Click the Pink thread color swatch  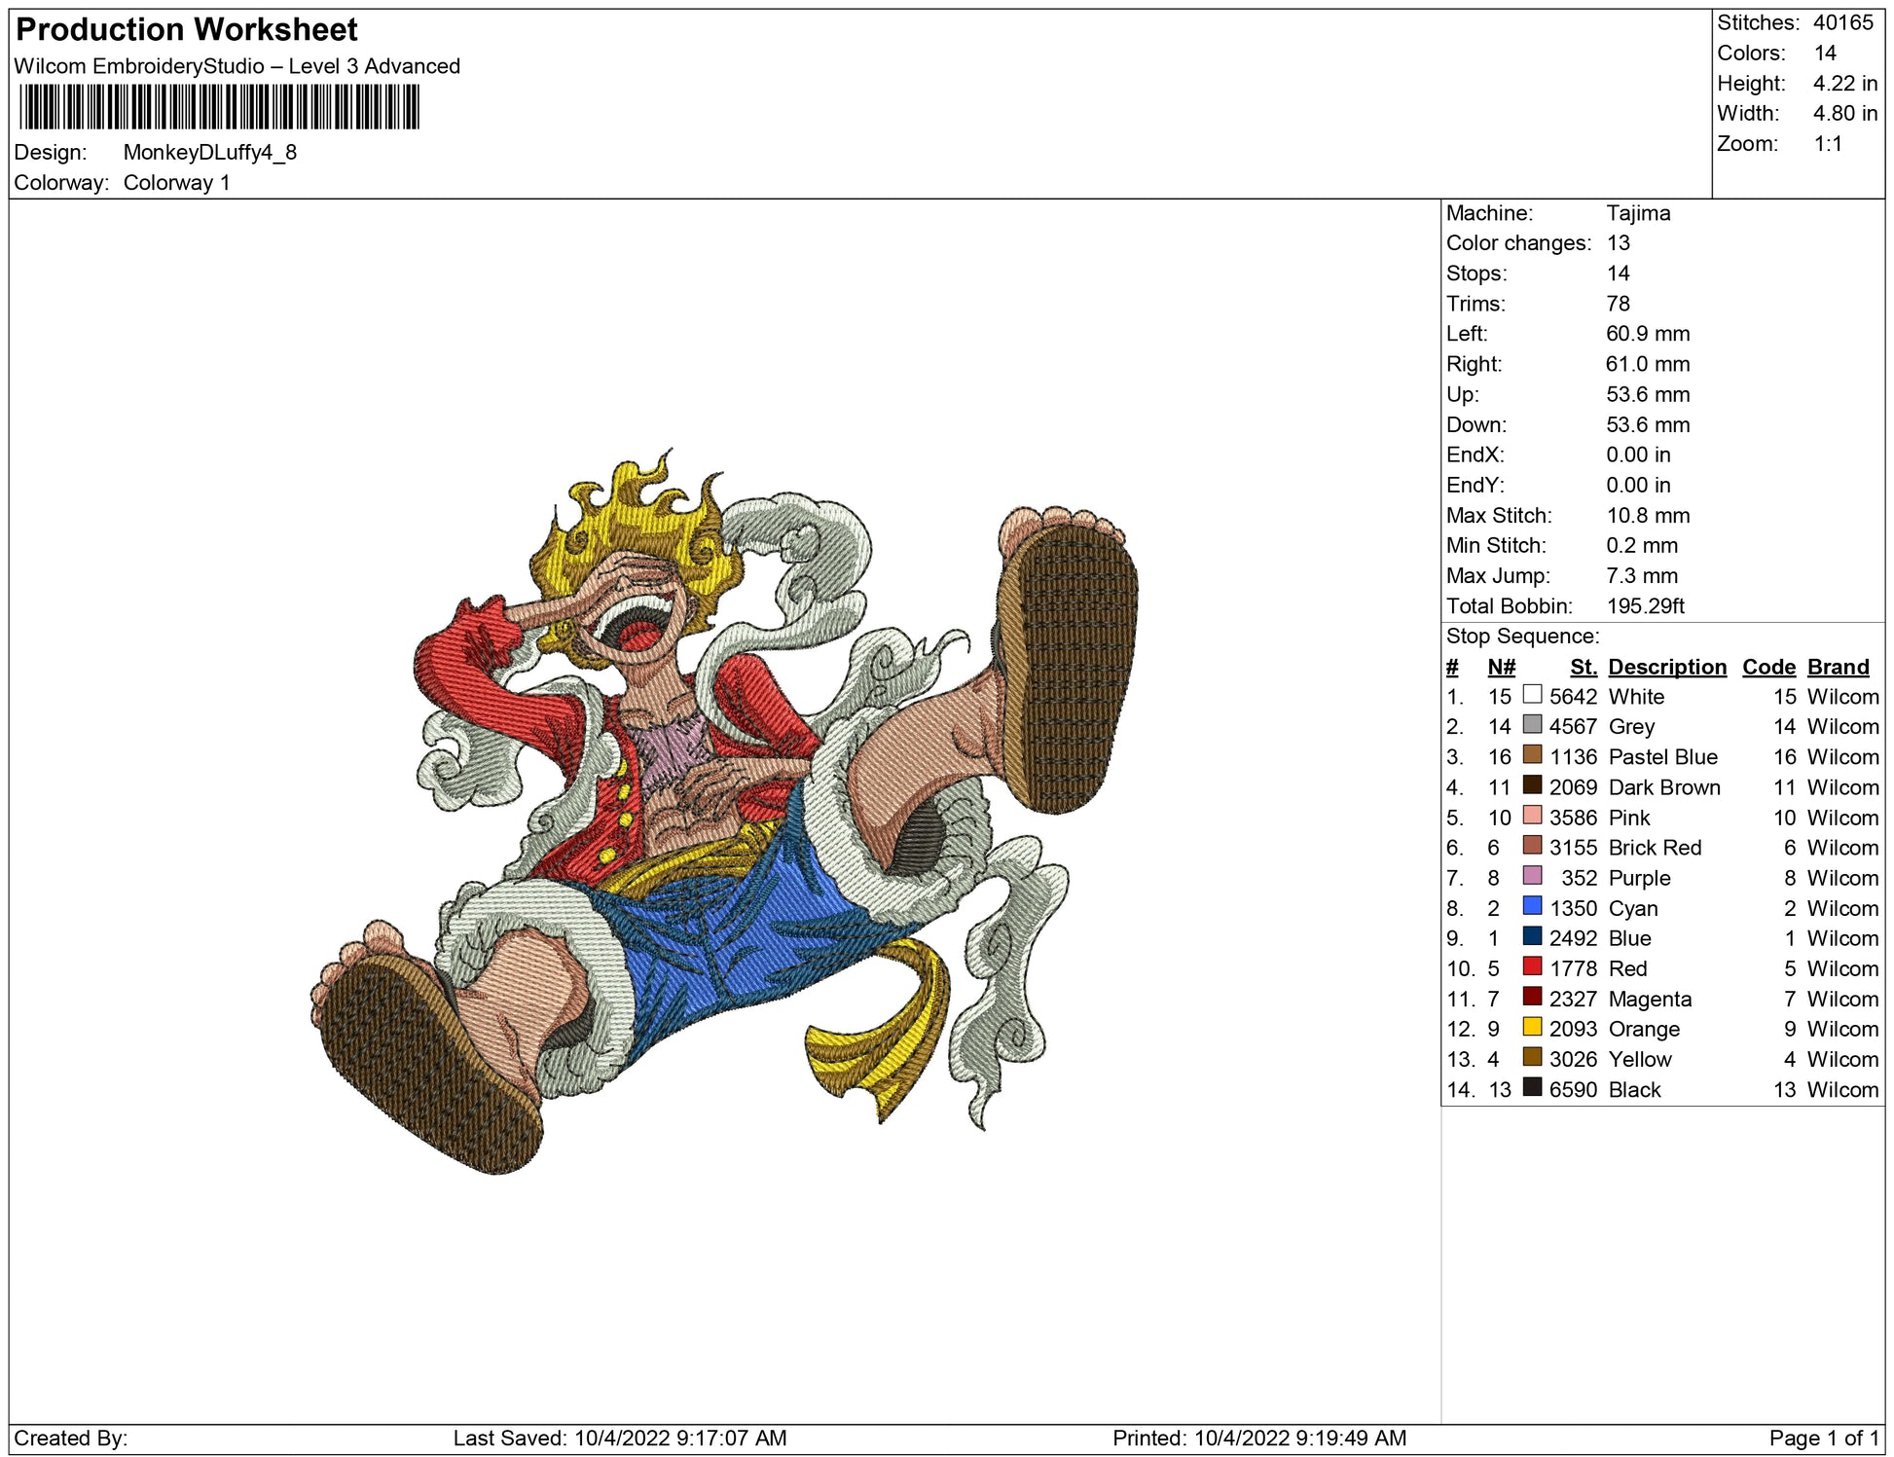point(1532,816)
